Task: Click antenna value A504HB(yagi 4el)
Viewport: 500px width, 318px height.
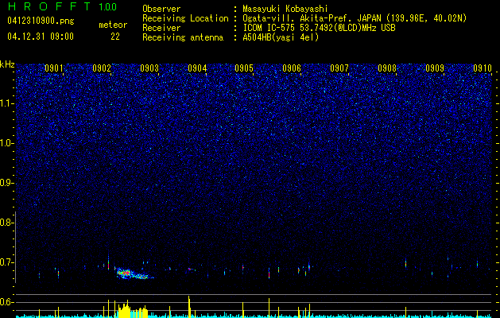Action: click(x=281, y=37)
